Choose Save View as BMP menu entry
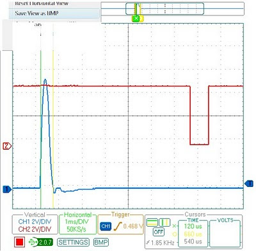 54,13
